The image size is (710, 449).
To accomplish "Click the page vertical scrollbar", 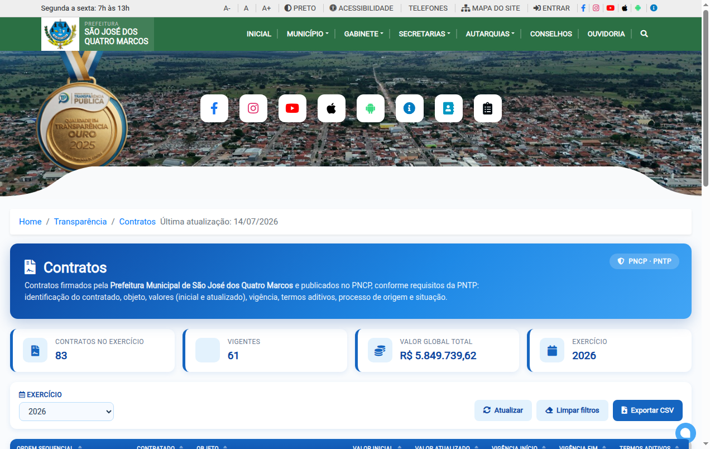I will [706, 98].
